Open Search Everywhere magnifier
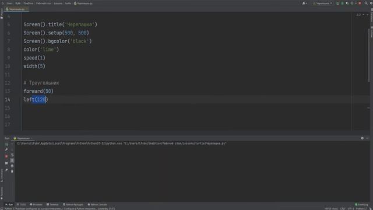 tap(366, 3)
